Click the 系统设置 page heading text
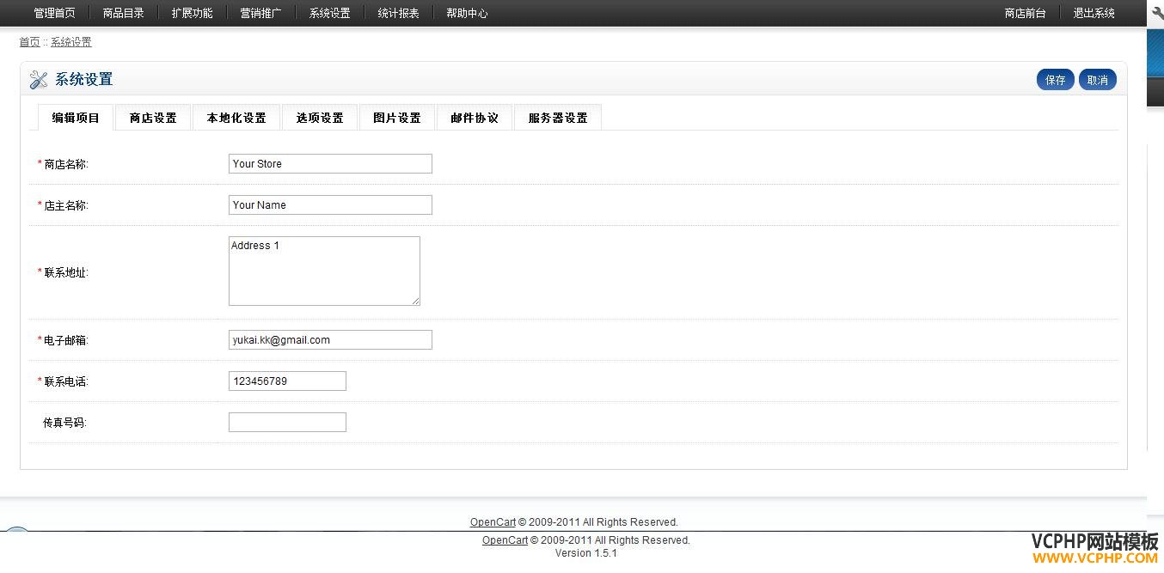The width and height of the screenshot is (1164, 573). (84, 80)
